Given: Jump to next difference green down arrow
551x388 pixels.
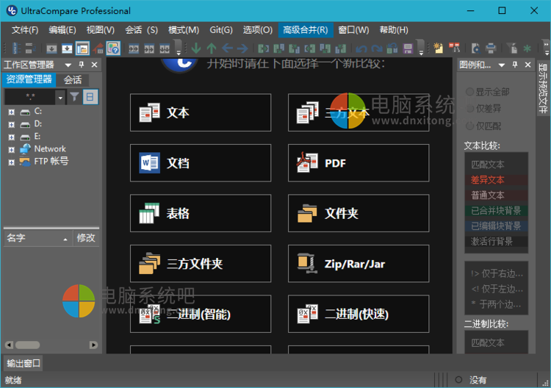Looking at the screenshot, I should coord(195,48).
